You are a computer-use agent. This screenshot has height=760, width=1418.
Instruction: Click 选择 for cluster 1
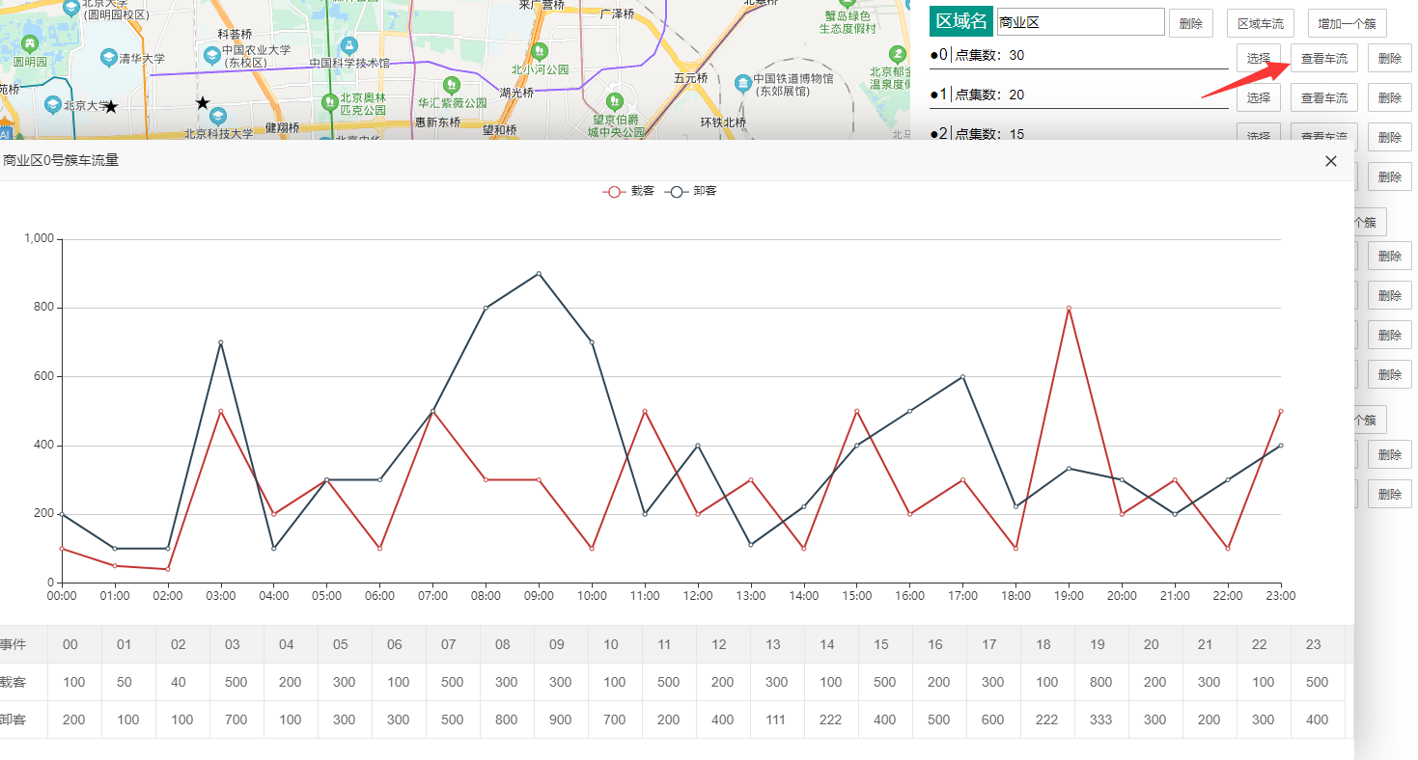(x=1258, y=96)
